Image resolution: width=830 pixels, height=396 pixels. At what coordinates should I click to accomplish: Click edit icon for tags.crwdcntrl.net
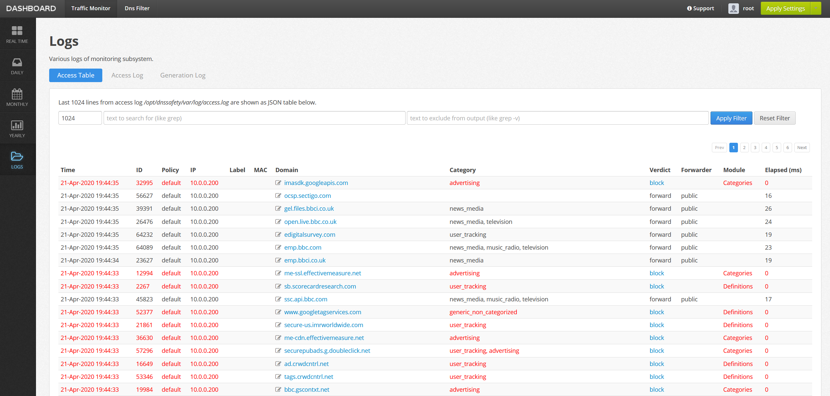278,377
